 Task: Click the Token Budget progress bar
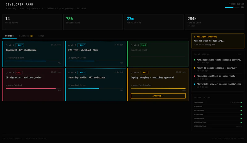coord(232,7)
